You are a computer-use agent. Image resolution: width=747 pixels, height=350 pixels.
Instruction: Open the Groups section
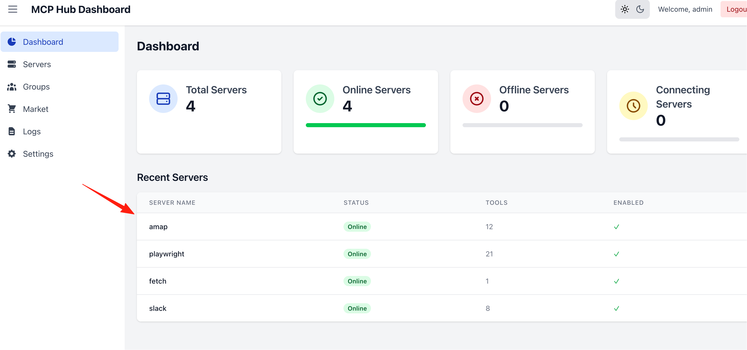[x=60, y=87]
